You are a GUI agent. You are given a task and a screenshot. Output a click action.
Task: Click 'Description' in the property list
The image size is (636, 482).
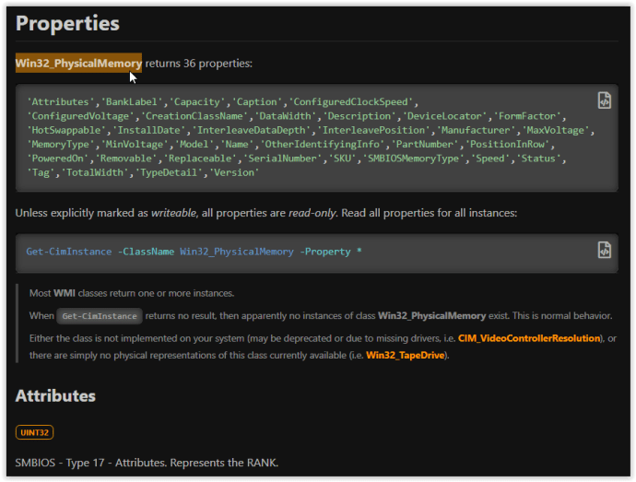point(359,116)
